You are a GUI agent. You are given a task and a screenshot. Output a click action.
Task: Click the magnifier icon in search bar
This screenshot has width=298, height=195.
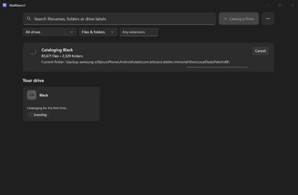tap(29, 19)
